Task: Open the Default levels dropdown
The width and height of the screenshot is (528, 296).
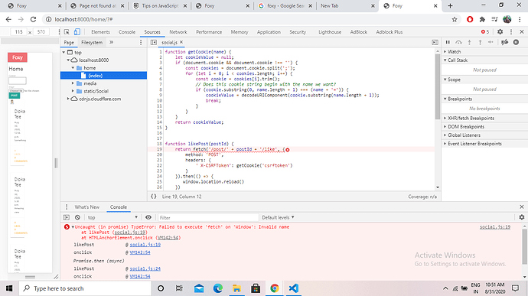Action: pos(278,217)
